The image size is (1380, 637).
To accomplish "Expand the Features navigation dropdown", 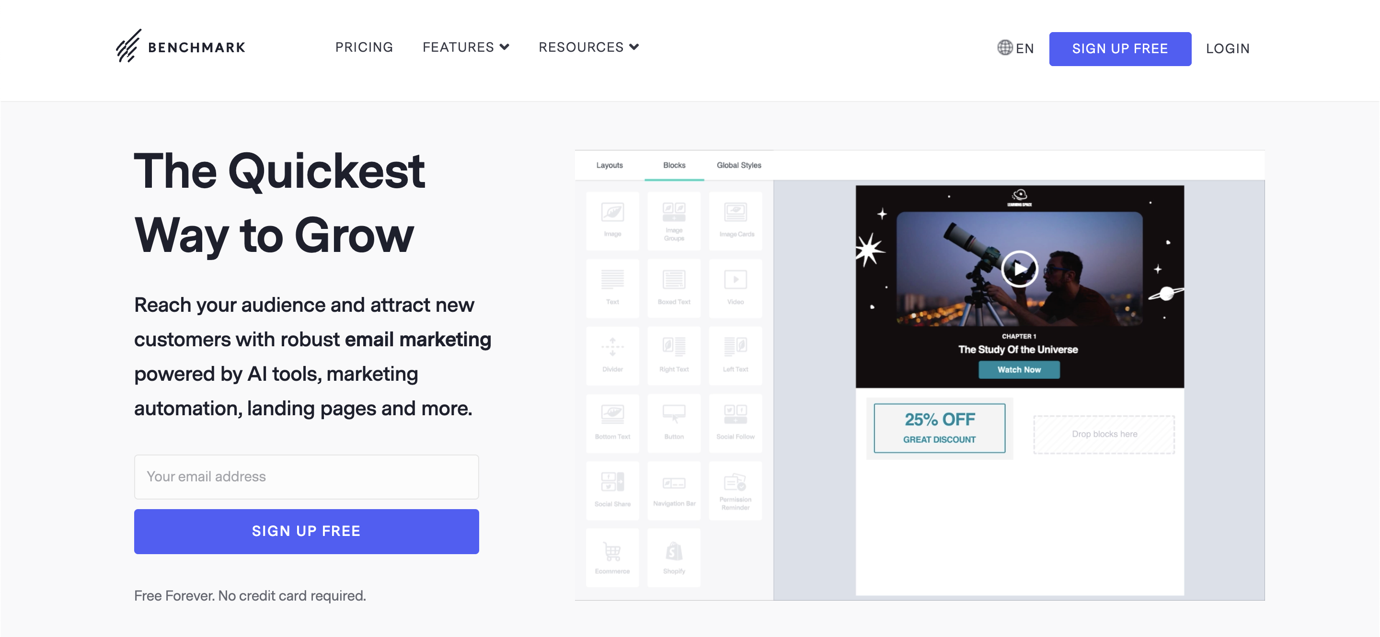I will (x=466, y=46).
